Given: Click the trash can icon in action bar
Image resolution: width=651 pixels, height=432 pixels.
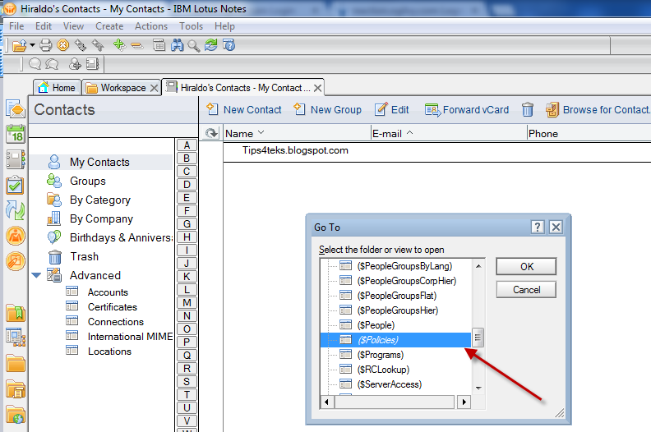Looking at the screenshot, I should click(527, 109).
